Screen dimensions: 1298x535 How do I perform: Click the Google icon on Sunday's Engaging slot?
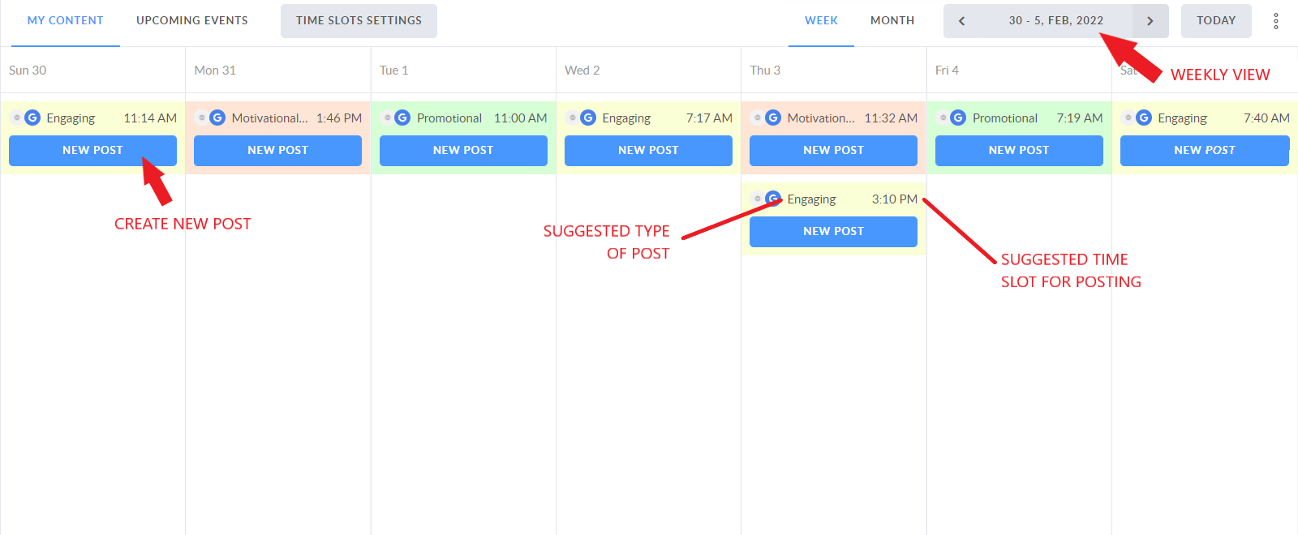(x=32, y=118)
